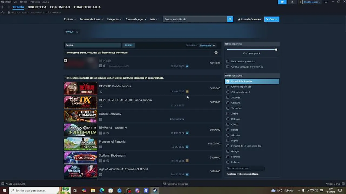Click the Steam logo in the top menu
Image resolution: width=346 pixels, height=194 pixels.
(2, 2)
